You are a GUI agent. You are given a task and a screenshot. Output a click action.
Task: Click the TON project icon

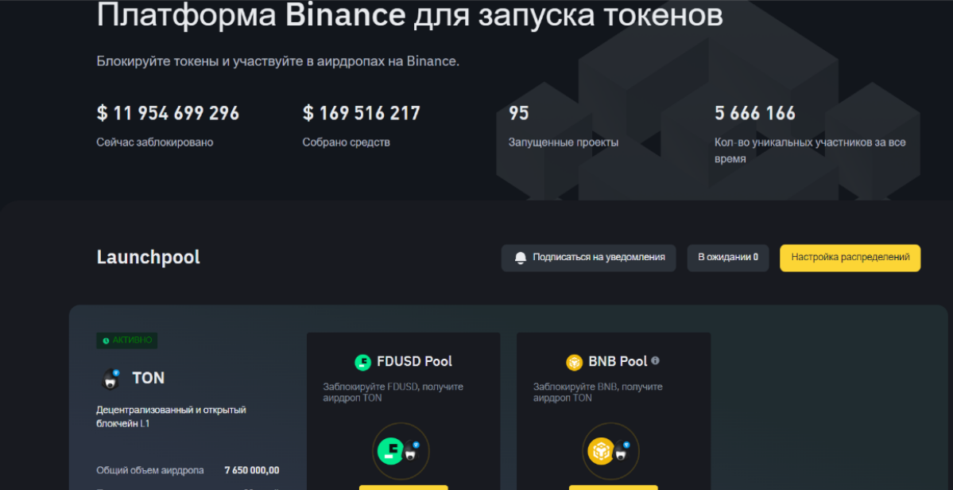tap(110, 379)
